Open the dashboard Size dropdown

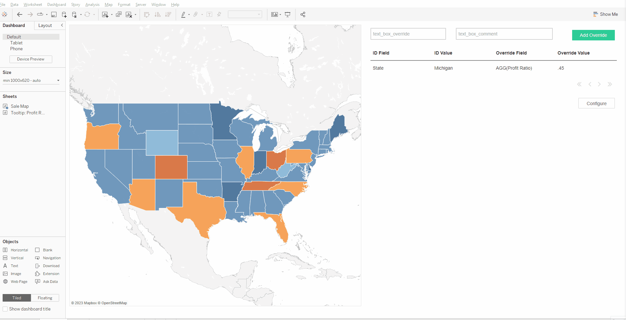click(31, 80)
